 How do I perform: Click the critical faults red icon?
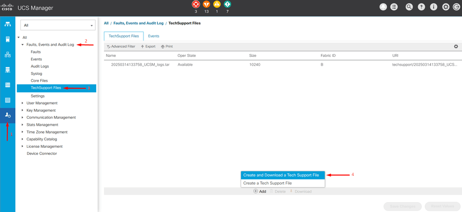[x=196, y=5]
